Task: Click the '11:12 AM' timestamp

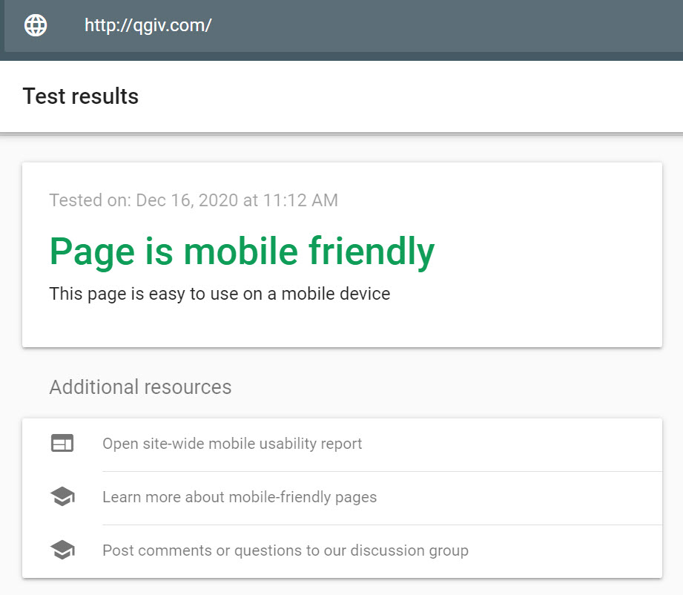Action: coord(300,200)
